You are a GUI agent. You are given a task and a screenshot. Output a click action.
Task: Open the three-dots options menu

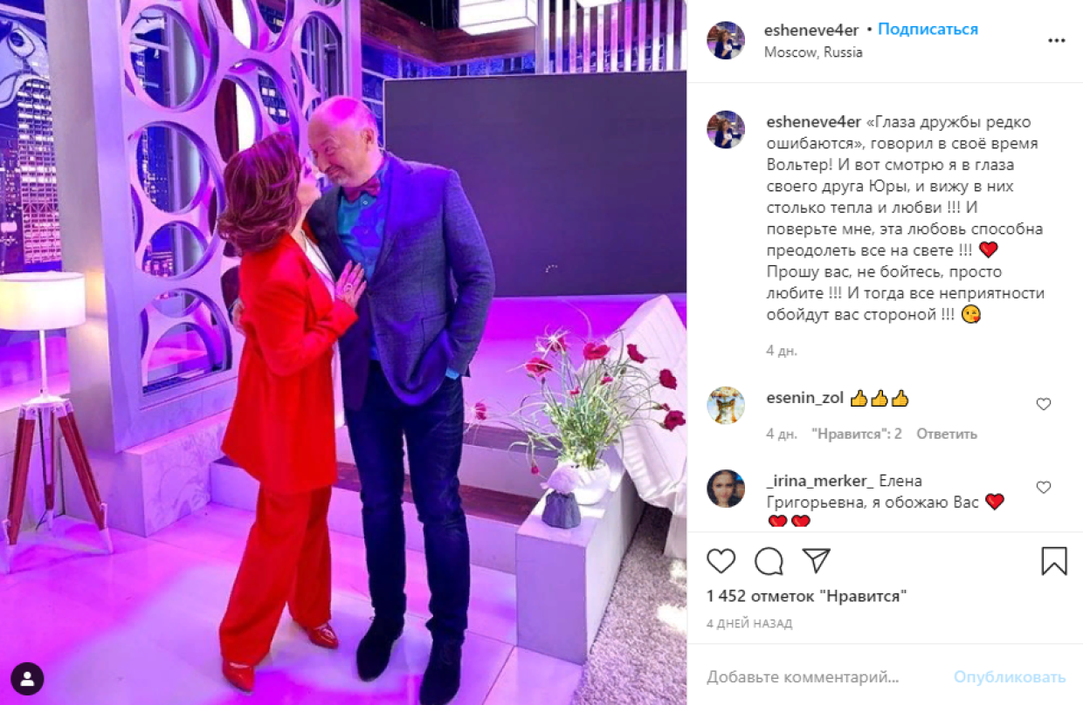tap(1057, 41)
